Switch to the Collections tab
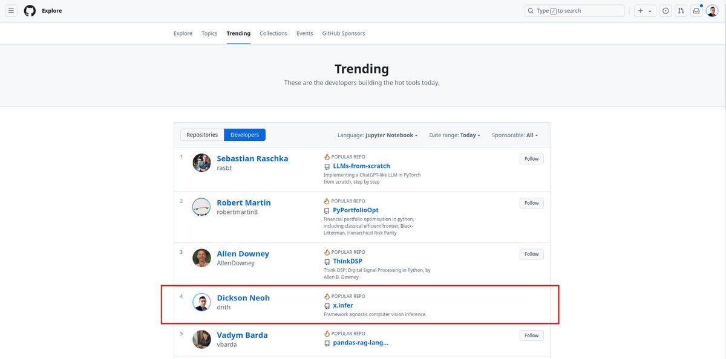726x359 pixels. tap(273, 33)
